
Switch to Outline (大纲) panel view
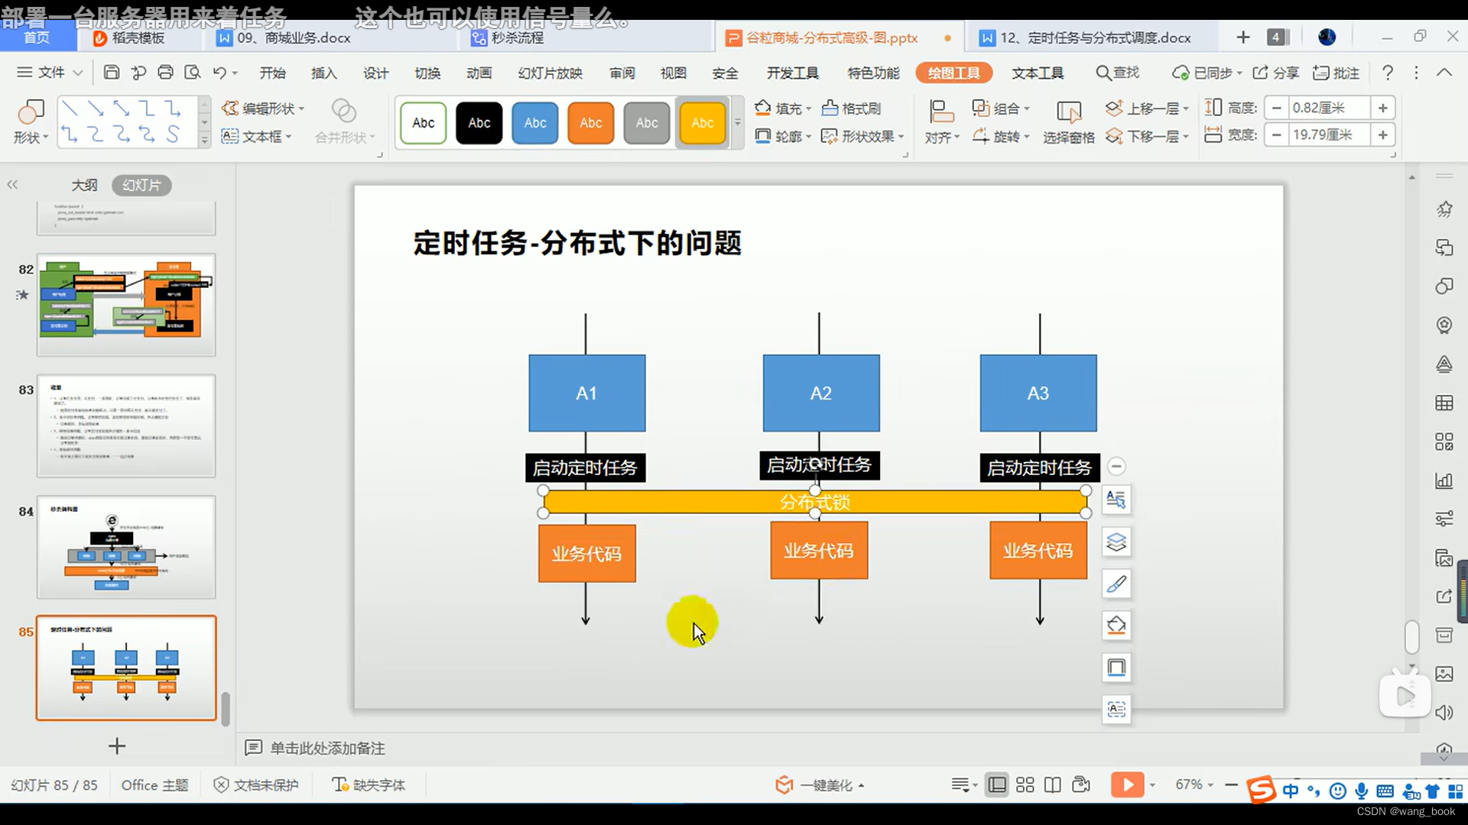click(84, 185)
